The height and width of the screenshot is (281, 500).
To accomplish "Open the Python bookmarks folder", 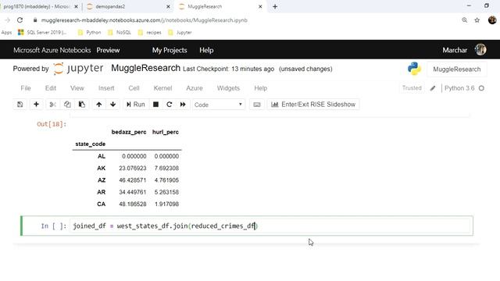I will coord(90,33).
